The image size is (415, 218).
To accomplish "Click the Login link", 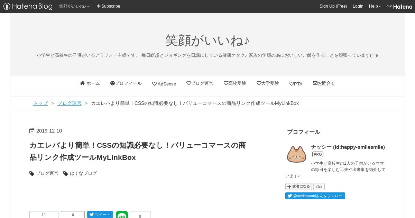I will pyautogui.click(x=358, y=6).
